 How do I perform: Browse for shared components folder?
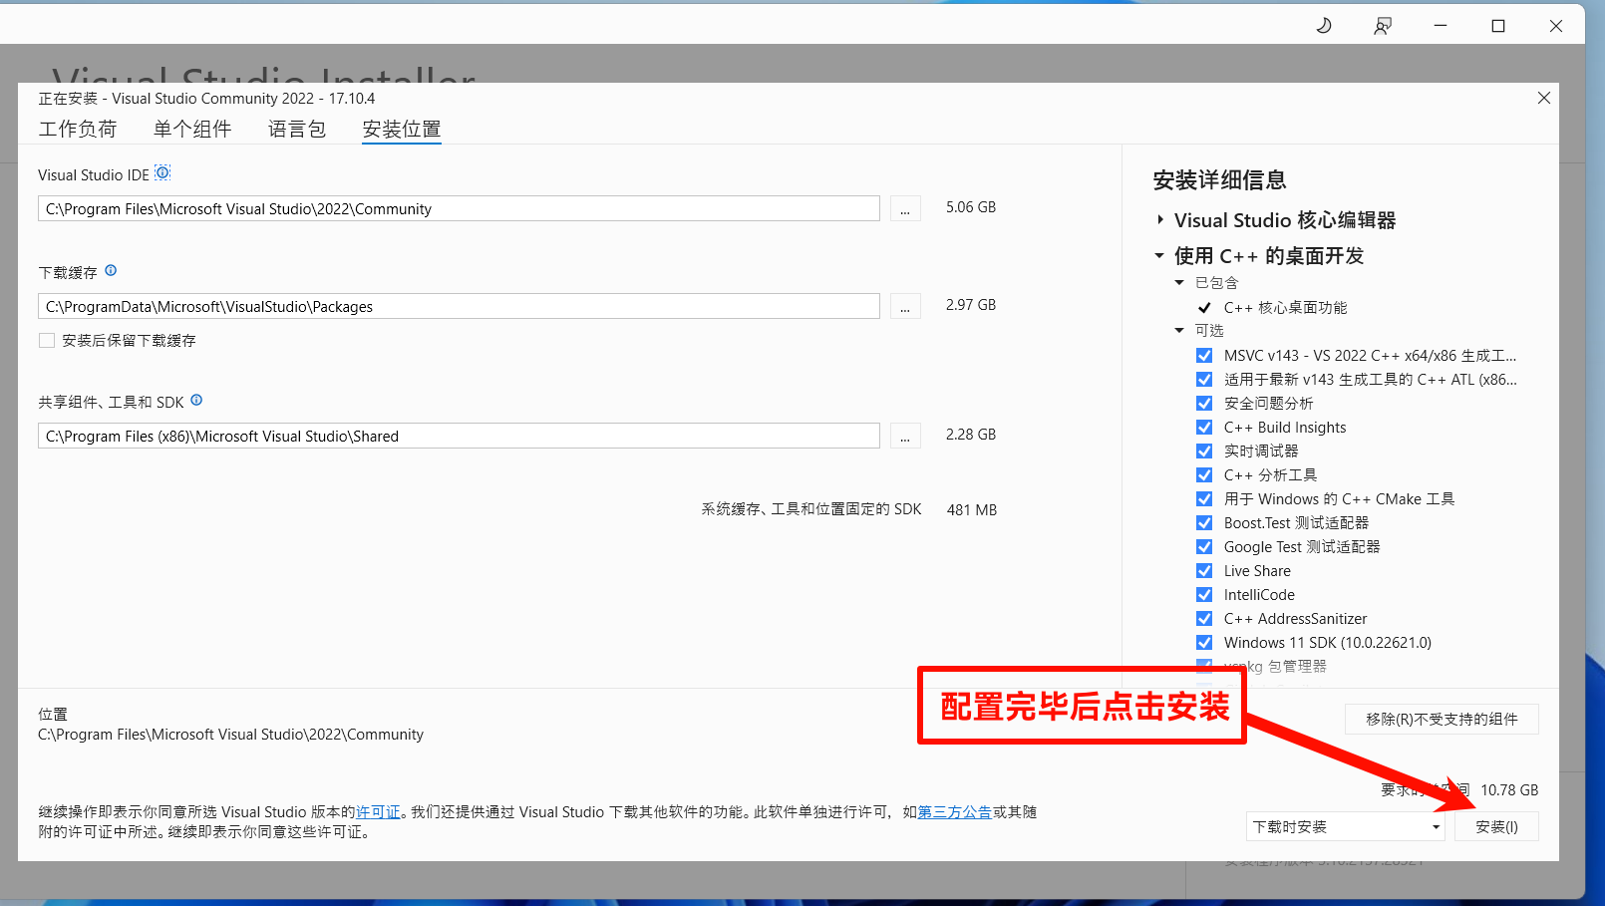pos(905,436)
